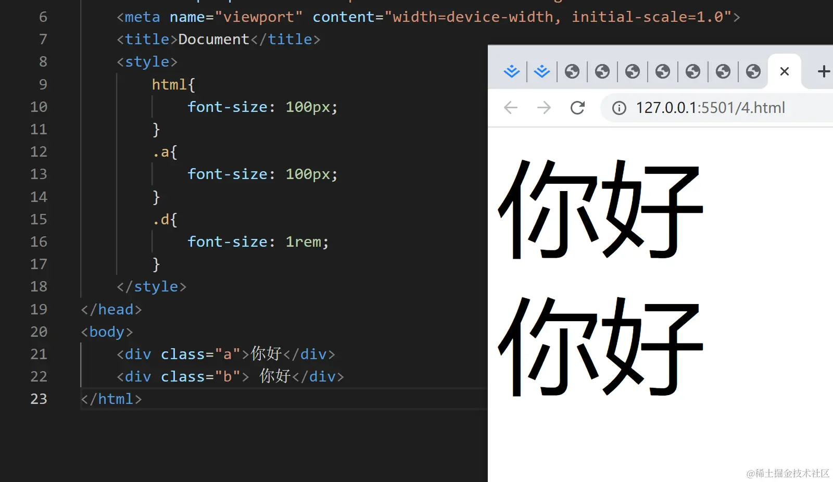Click the closing brace on line 11
This screenshot has height=482, width=833.
click(x=156, y=130)
